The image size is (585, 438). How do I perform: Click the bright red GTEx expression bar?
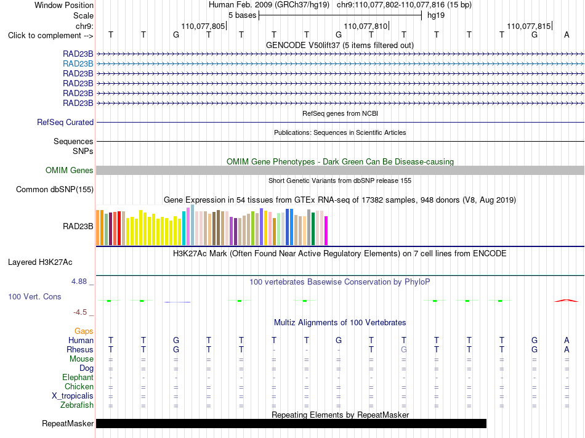pyautogui.click(x=119, y=229)
